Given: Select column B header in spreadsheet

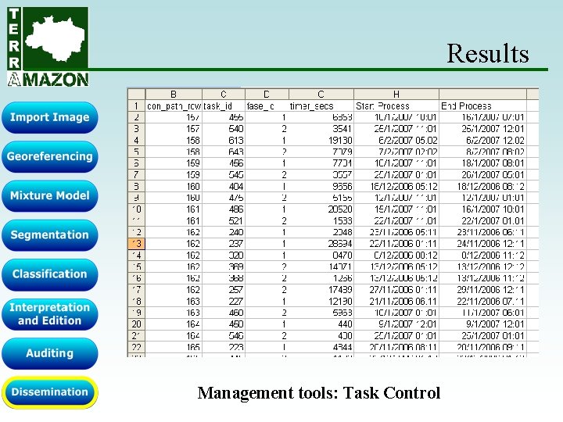Looking at the screenshot, I should click(174, 94).
